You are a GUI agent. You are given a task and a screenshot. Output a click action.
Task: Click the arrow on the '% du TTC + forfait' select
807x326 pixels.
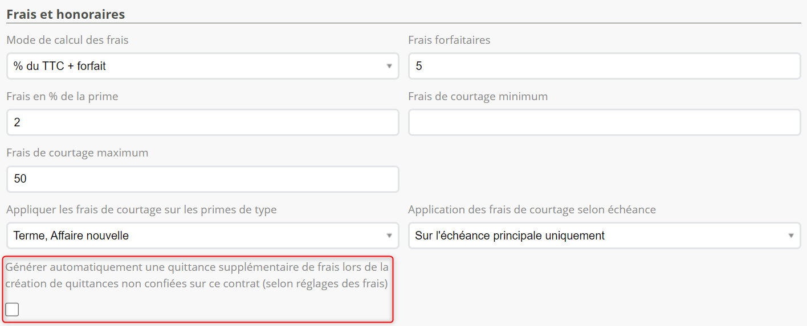pyautogui.click(x=389, y=66)
